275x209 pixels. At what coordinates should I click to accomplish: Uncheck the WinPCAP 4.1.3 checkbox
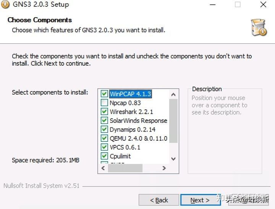click(104, 94)
